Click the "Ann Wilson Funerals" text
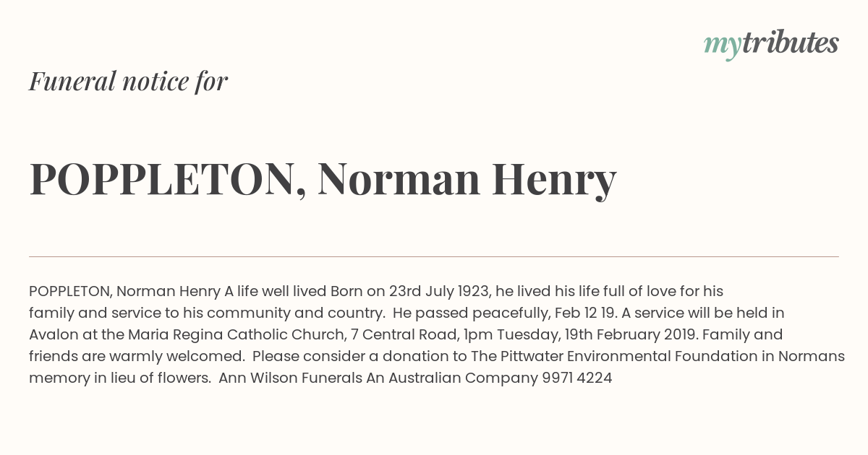868x455 pixels. [x=291, y=378]
